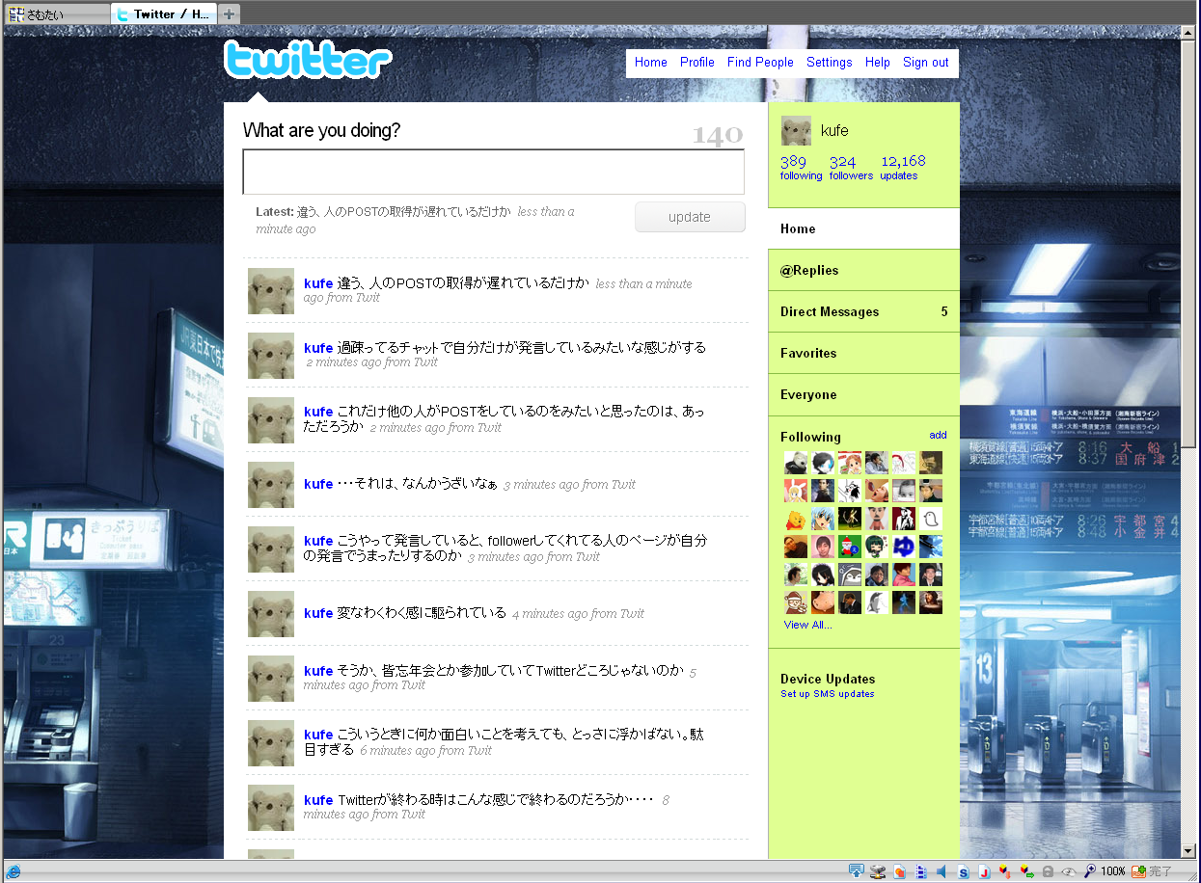
Task: Click the kufe username in sidebar
Action: 834,130
